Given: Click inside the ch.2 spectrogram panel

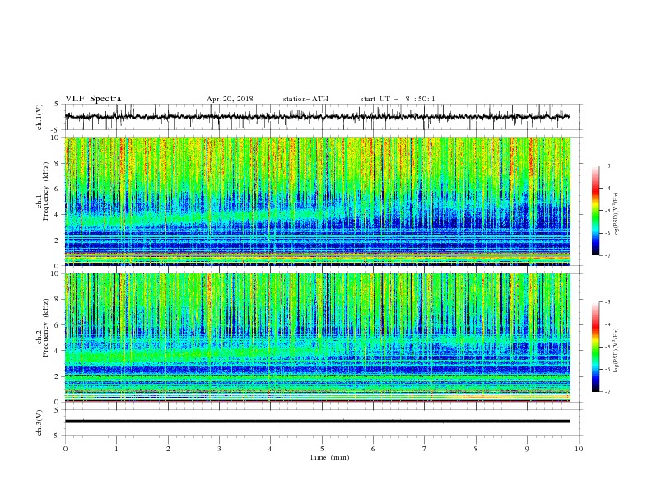Looking at the screenshot, I should click(317, 338).
